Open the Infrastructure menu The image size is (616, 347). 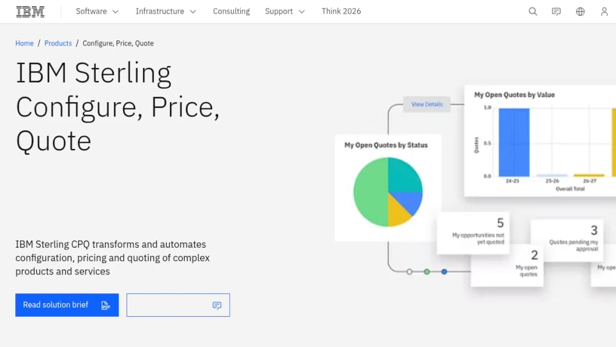point(166,11)
